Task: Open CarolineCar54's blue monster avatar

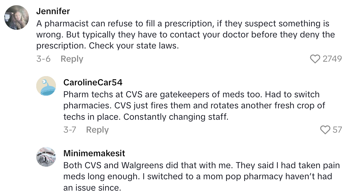Action: pos(46,86)
